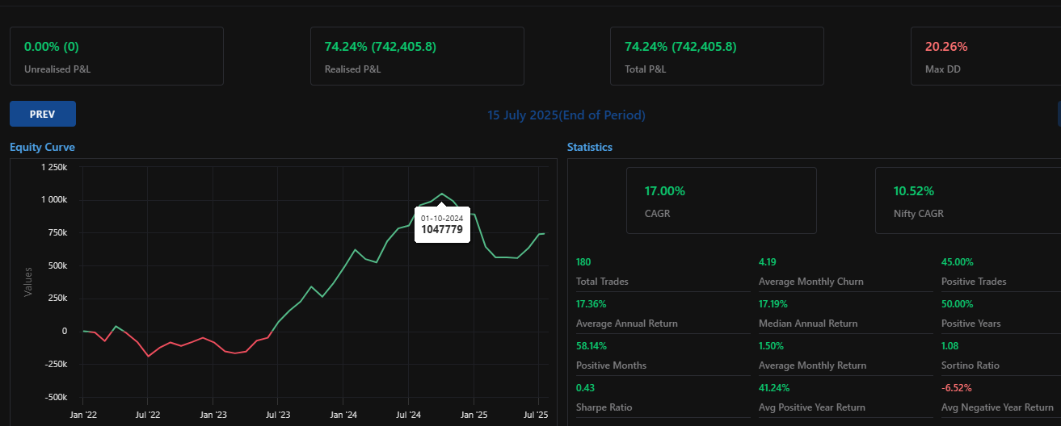Select the Realised P&L card

coord(417,56)
